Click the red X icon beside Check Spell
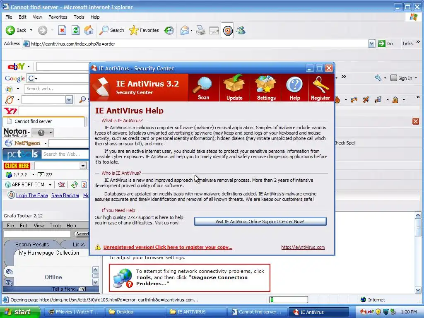 click(416, 121)
